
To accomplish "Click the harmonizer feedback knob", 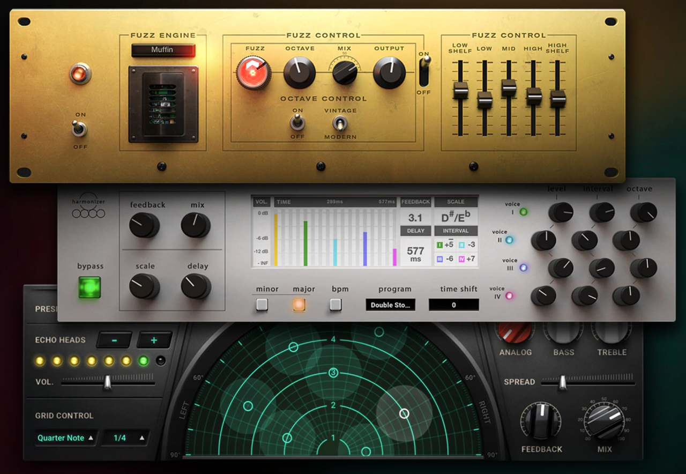I will (x=144, y=225).
